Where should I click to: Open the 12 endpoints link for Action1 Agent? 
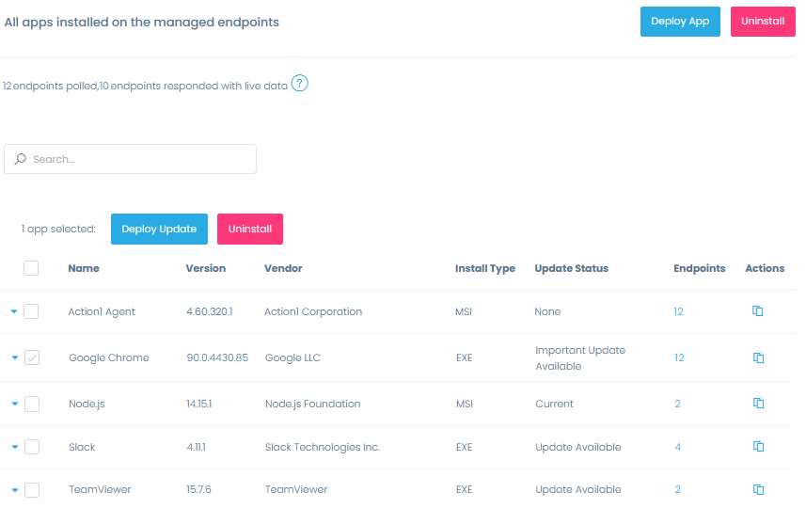pyautogui.click(x=678, y=311)
